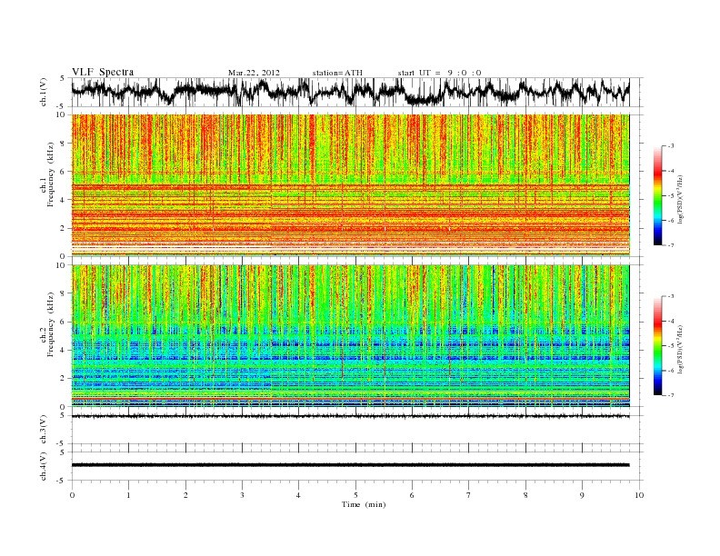The width and height of the screenshot is (720, 556).
Task: Click the "1" tick on the time axis
Action: [x=128, y=495]
